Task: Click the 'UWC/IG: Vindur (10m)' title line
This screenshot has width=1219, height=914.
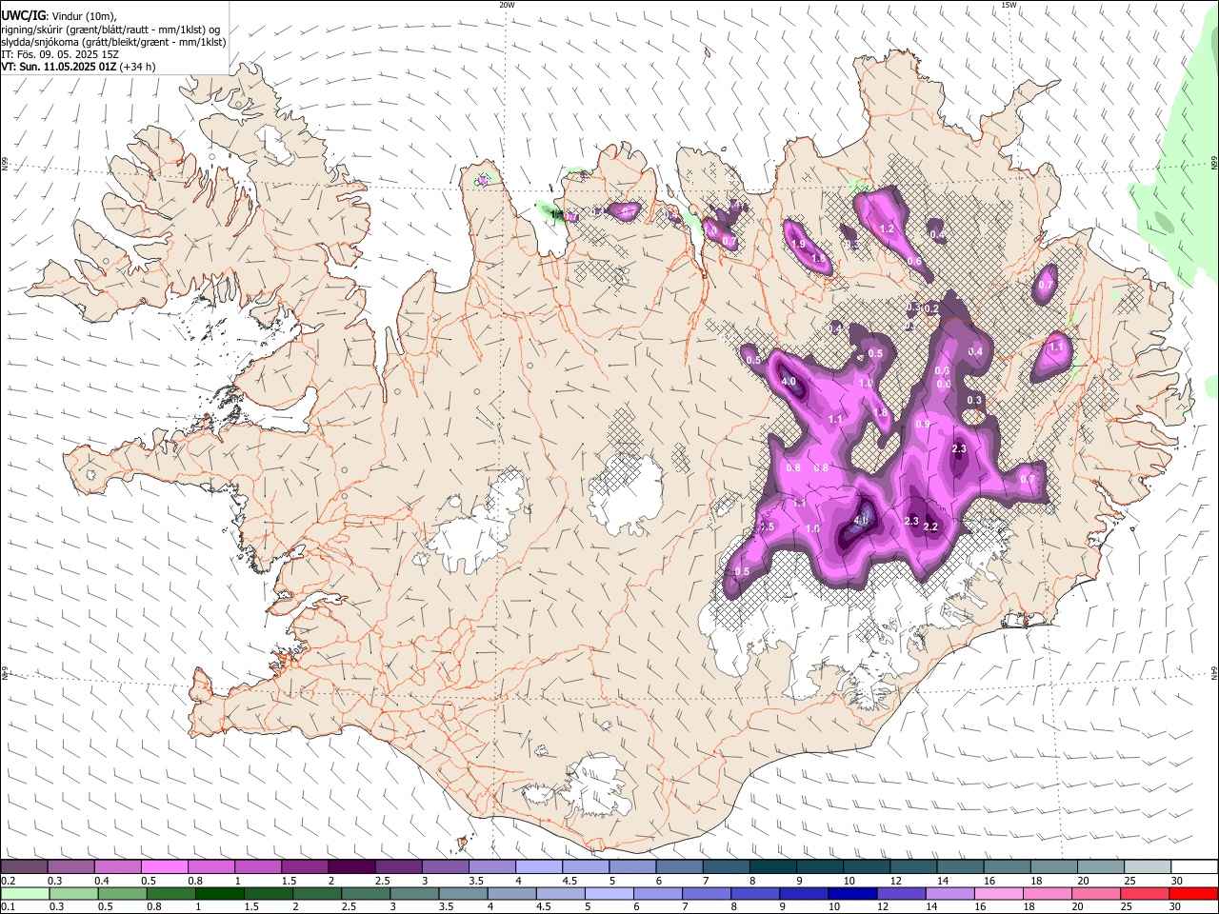Action: (59, 16)
